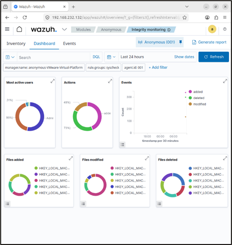Click the site security shield icon
The width and height of the screenshot is (232, 245).
[47, 17]
